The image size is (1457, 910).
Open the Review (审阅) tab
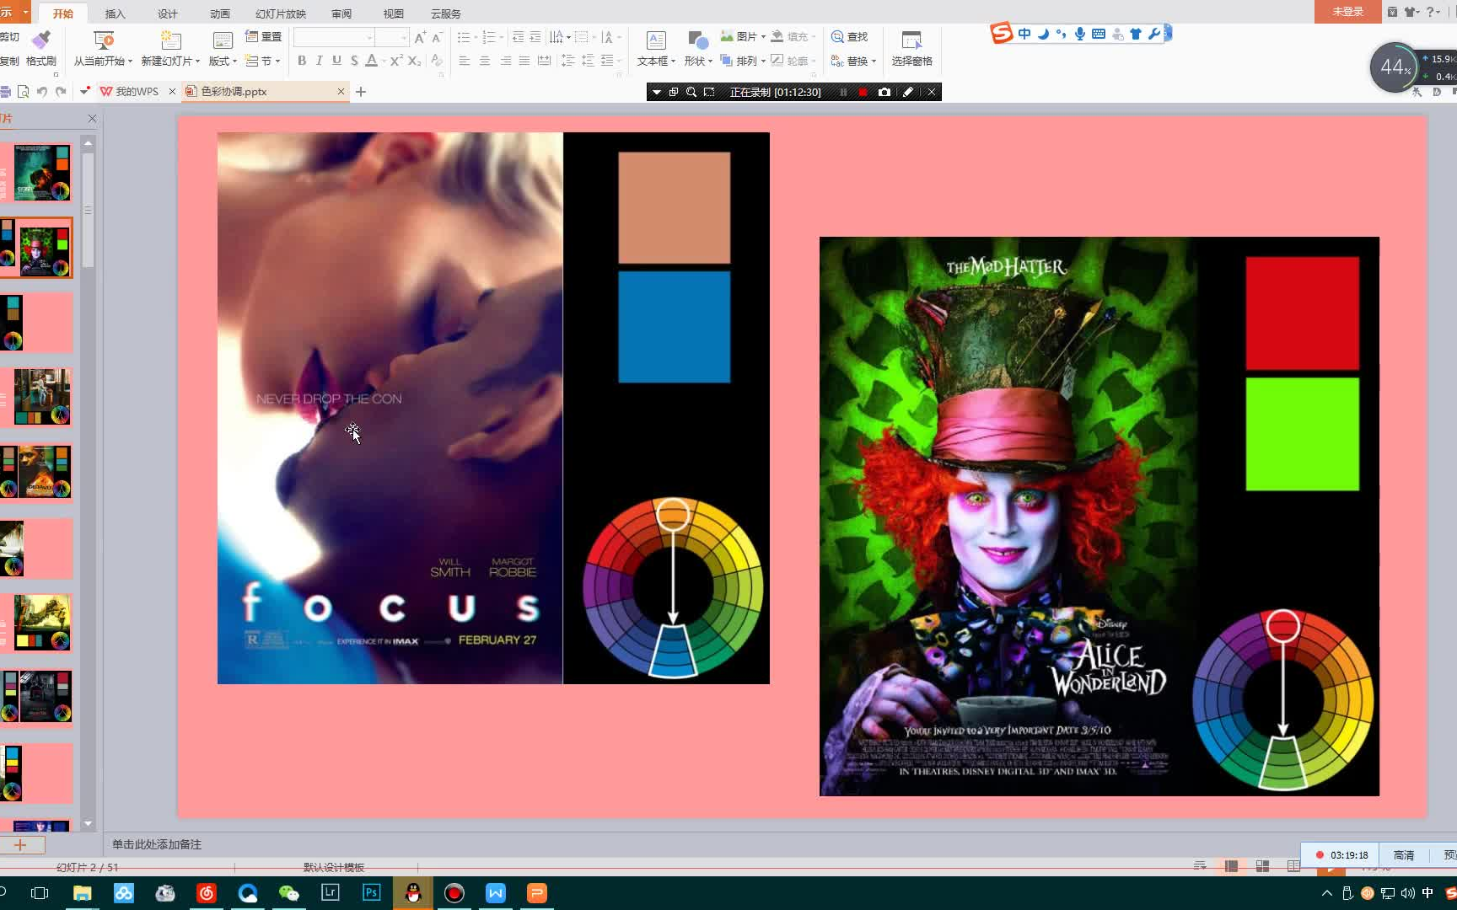click(x=341, y=13)
